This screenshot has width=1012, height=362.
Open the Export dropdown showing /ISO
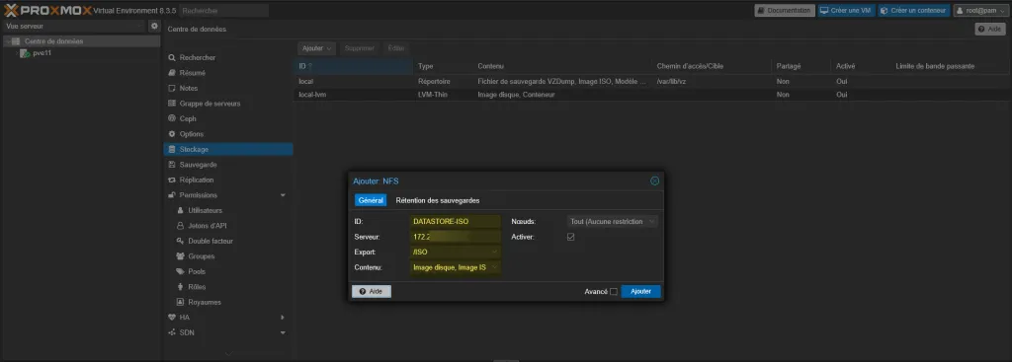tap(456, 252)
